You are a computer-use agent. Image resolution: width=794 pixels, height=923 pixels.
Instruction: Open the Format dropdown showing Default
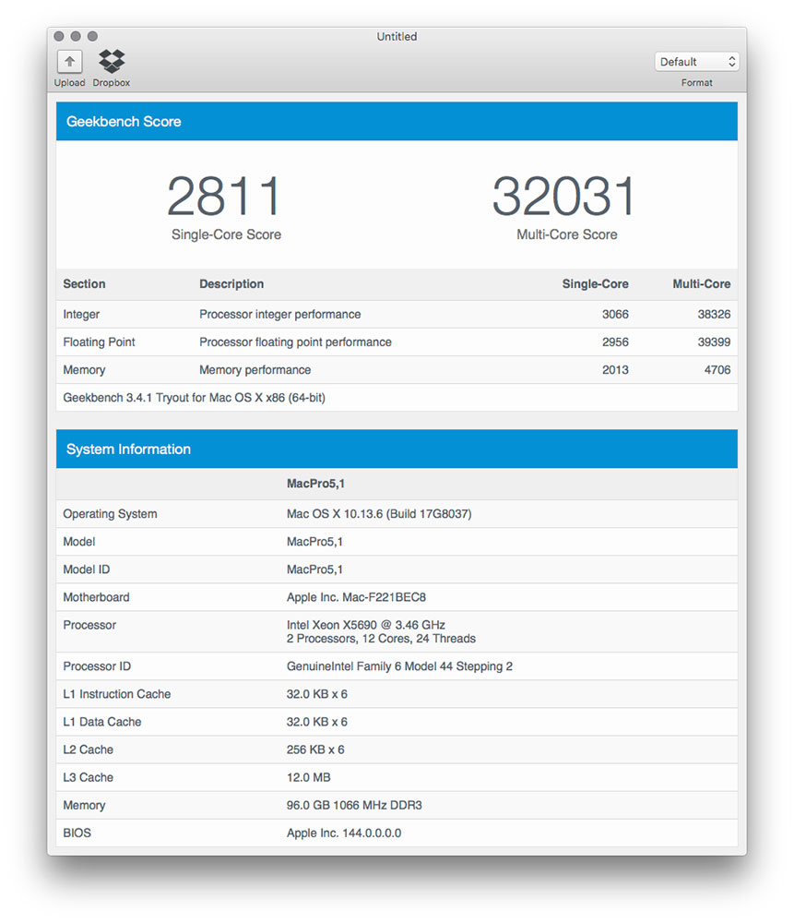[x=696, y=62]
